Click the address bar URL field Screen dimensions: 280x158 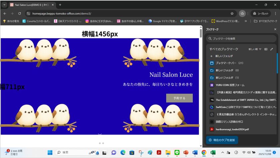[x=129, y=14]
